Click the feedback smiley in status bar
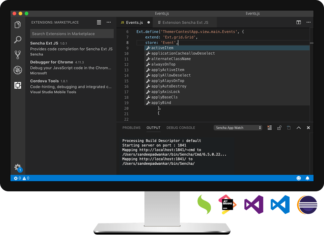 coord(299,178)
